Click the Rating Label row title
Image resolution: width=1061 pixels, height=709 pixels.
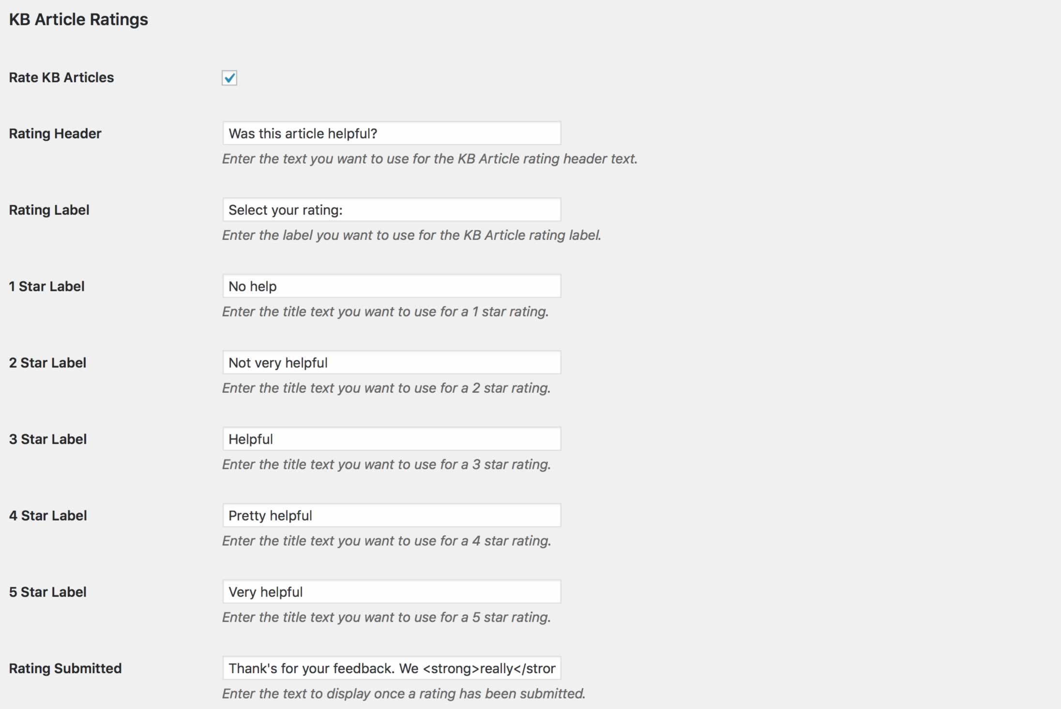49,210
